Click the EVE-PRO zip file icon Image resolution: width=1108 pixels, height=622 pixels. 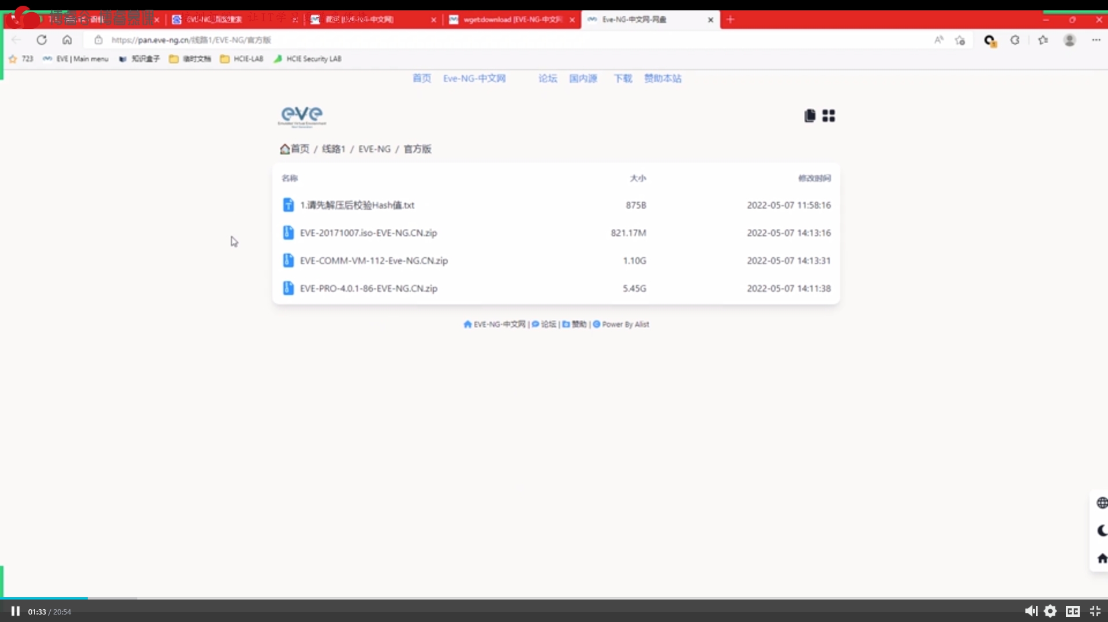pyautogui.click(x=288, y=288)
